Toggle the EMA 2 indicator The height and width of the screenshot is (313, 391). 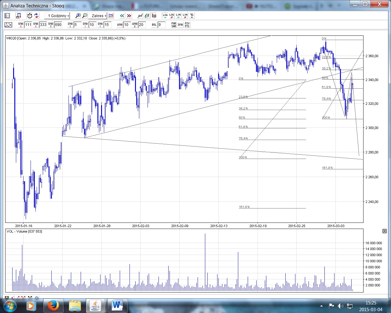85,25
